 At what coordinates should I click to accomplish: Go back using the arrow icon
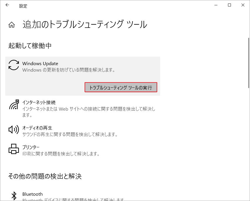(x=7, y=5)
